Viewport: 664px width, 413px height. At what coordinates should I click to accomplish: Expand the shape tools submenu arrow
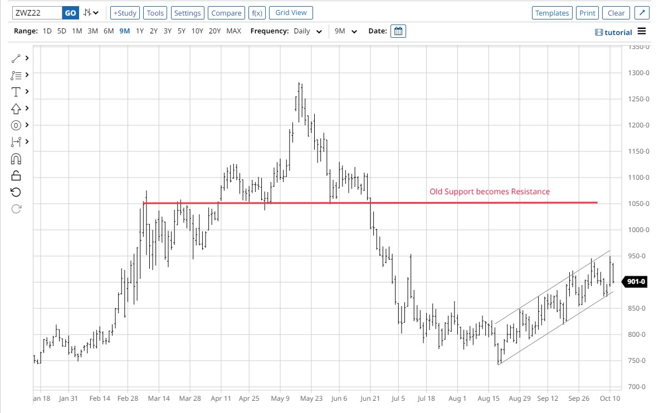tap(27, 125)
